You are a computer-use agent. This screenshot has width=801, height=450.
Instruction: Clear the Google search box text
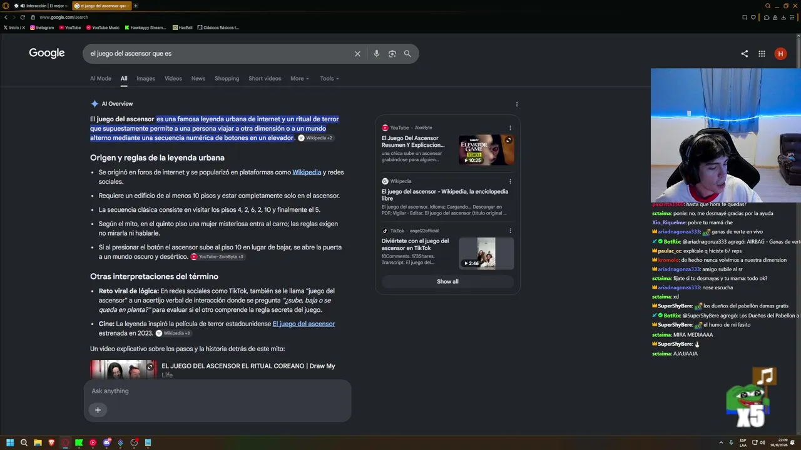(x=357, y=54)
